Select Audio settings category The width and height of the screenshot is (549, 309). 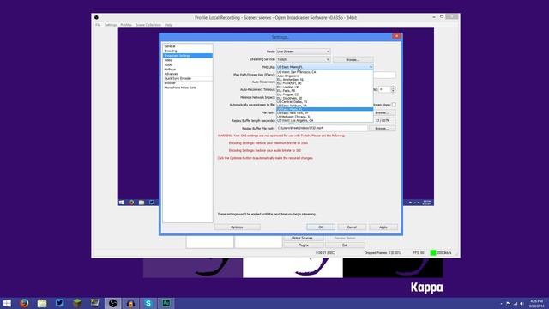[x=188, y=64]
